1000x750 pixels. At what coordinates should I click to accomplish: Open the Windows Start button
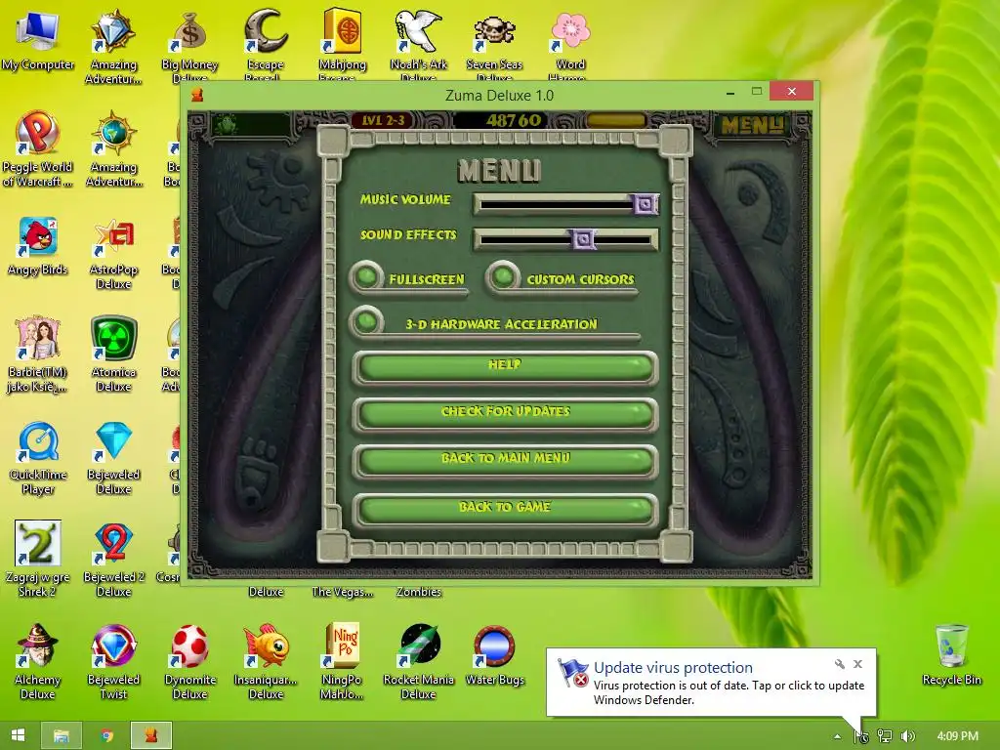pyautogui.click(x=18, y=735)
